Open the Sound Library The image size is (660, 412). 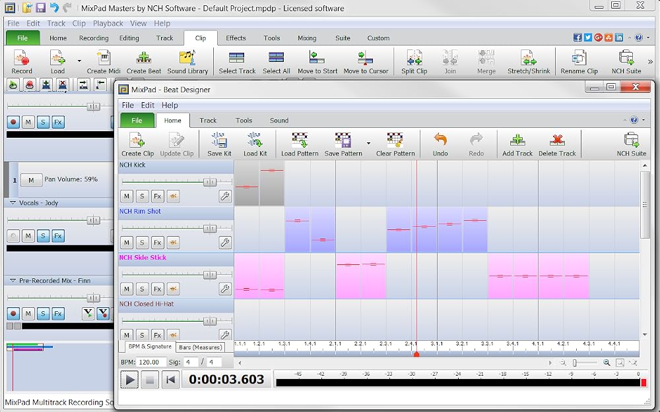click(x=187, y=62)
